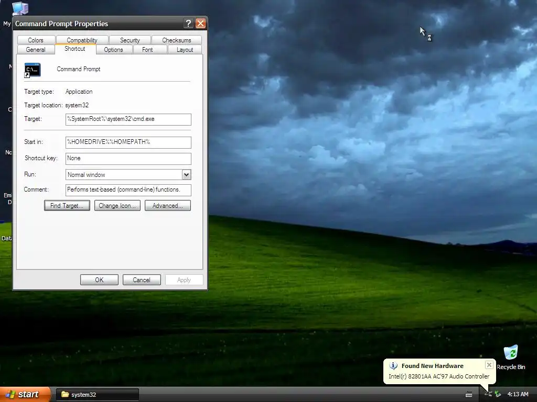Expand the Run window-mode dropdown
Viewport: 537px width, 402px height.
[186, 175]
